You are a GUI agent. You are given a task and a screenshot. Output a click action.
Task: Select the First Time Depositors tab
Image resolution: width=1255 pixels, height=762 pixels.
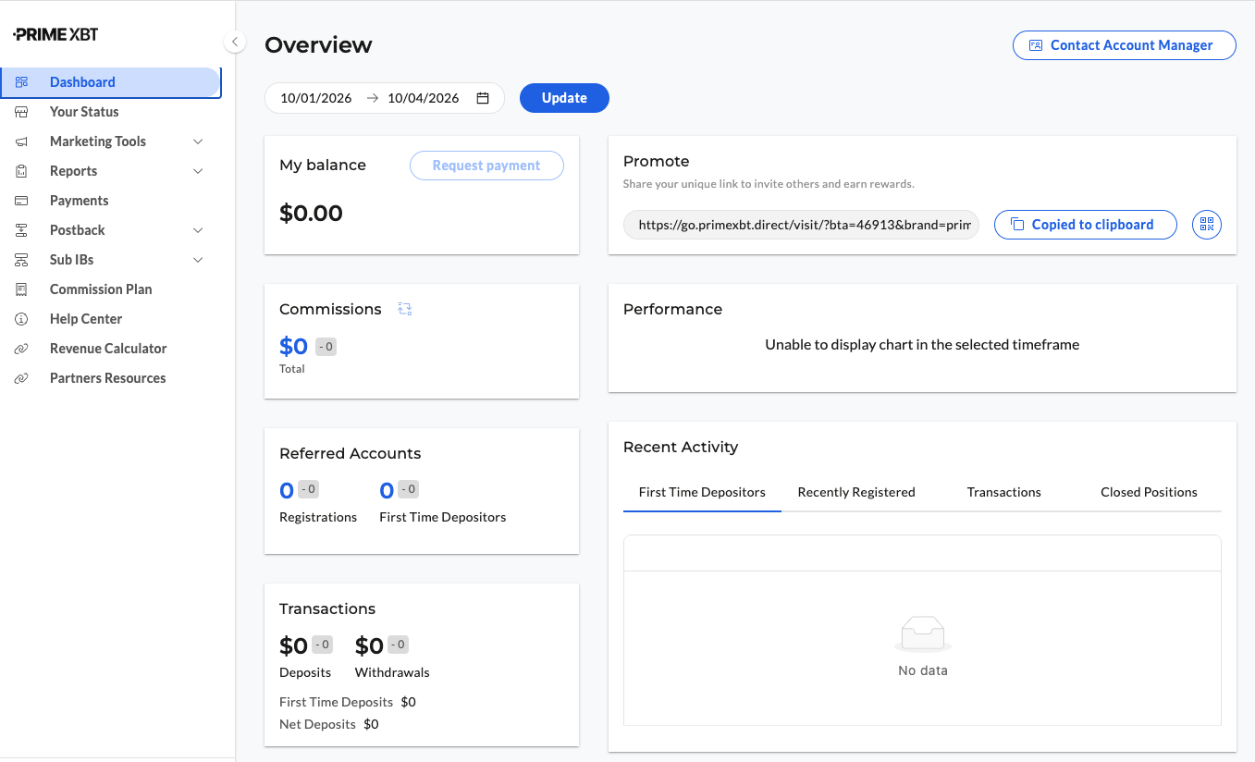[x=702, y=492]
